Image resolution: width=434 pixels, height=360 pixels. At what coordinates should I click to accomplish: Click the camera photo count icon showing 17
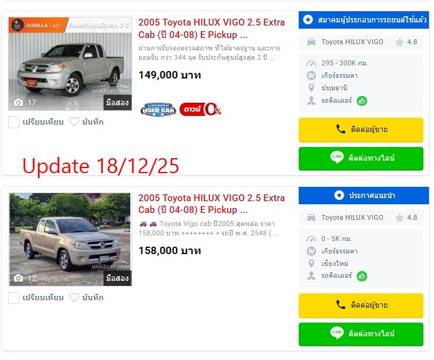click(18, 103)
